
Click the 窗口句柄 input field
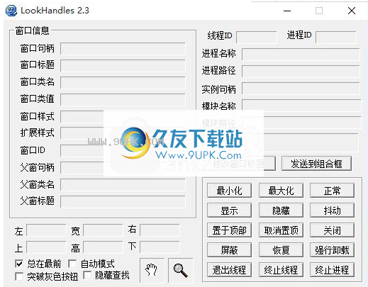(123, 49)
